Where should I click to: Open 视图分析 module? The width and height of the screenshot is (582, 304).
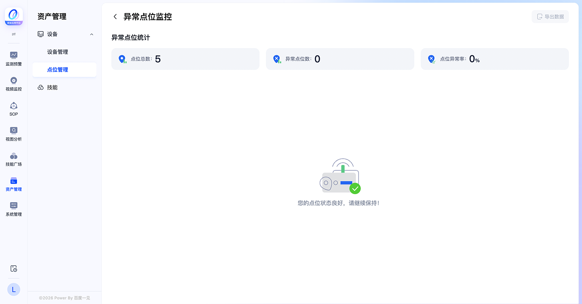click(x=14, y=134)
